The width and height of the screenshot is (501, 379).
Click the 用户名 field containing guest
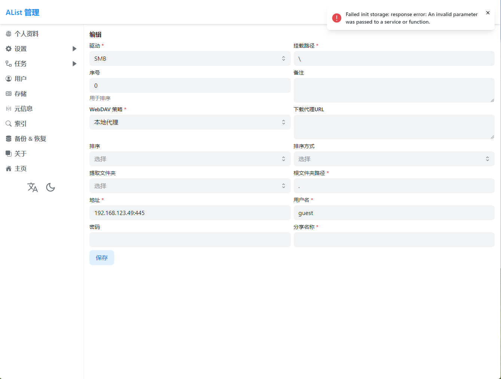tap(394, 213)
